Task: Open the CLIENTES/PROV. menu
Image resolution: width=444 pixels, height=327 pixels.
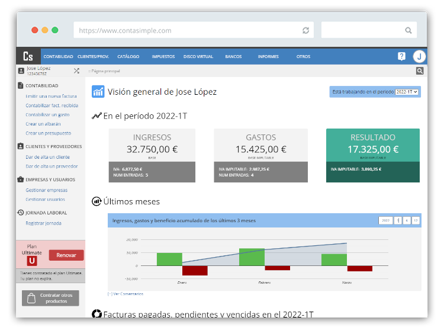Action: 93,57
